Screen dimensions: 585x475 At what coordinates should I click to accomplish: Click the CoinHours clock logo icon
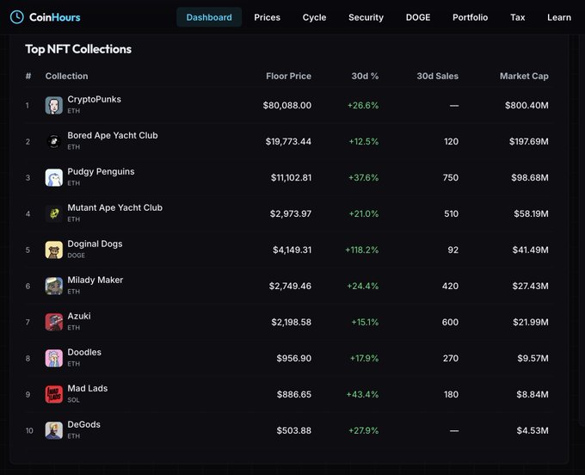[17, 17]
